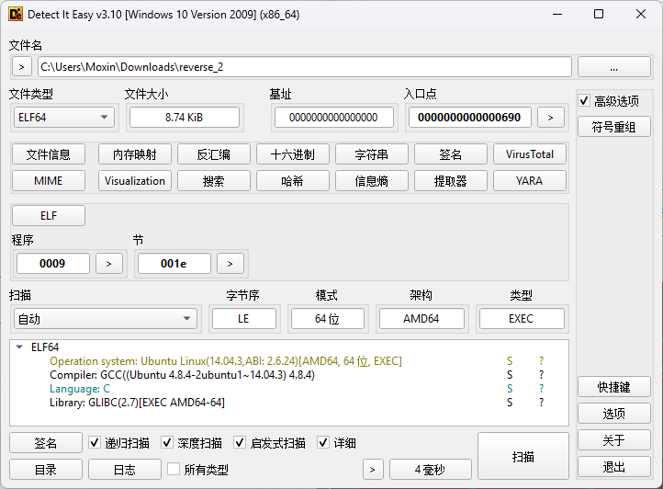663x489 pixels.
Task: Click the ? mark on the Library row
Action: (x=541, y=403)
